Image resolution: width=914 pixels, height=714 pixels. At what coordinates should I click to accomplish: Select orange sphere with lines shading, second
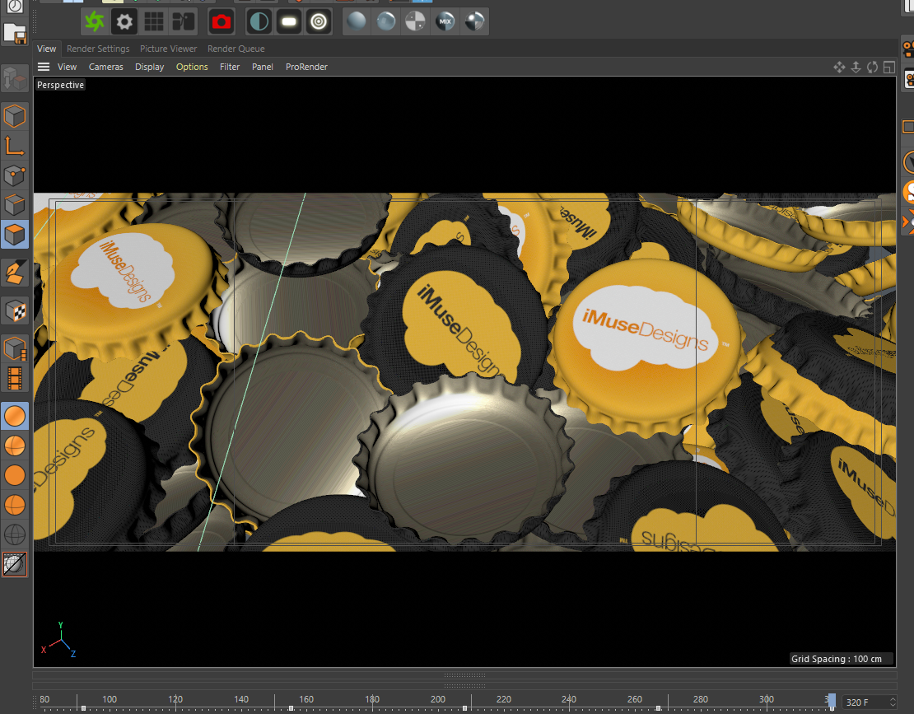point(15,446)
